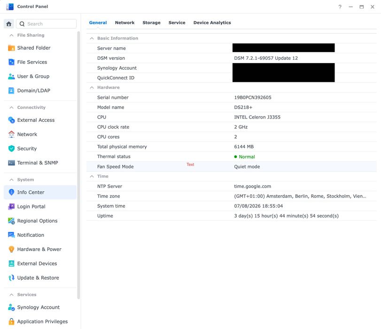Click the 6144 MB memory value
Screen dimensions: 381x329
coord(244,147)
